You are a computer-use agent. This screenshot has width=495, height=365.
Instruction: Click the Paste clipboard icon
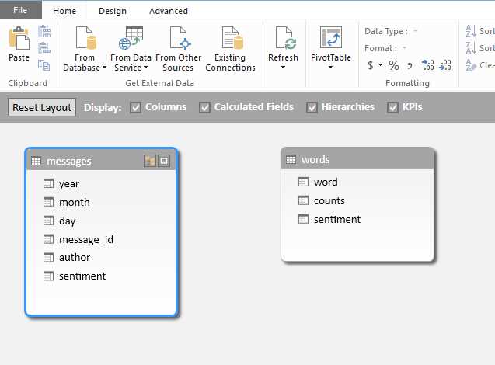(x=19, y=39)
